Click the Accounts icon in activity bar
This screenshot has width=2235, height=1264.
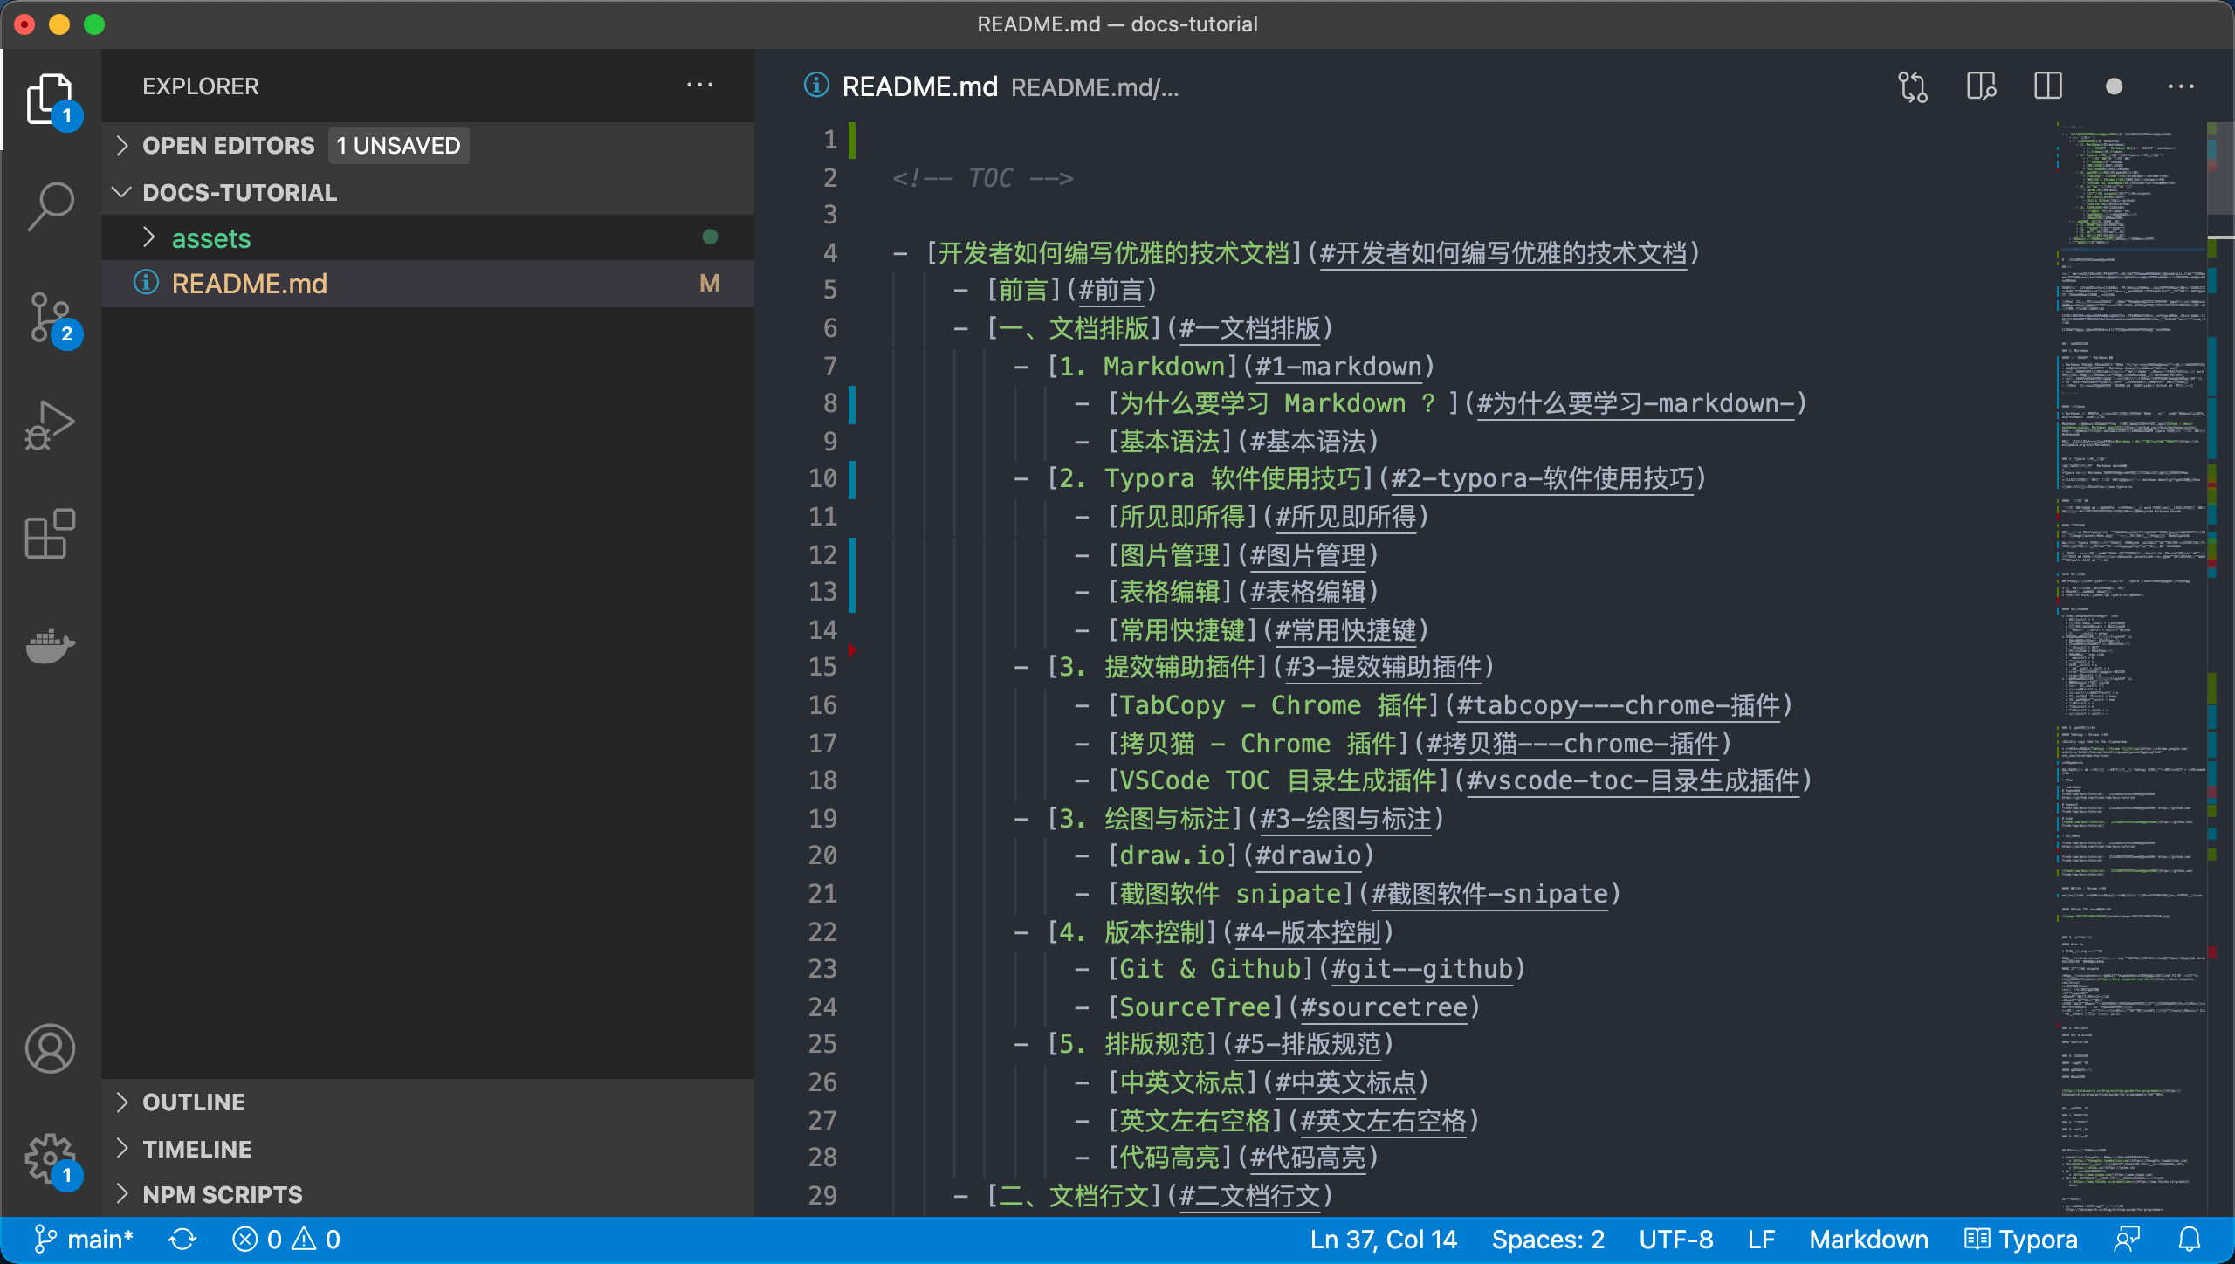tap(51, 1048)
